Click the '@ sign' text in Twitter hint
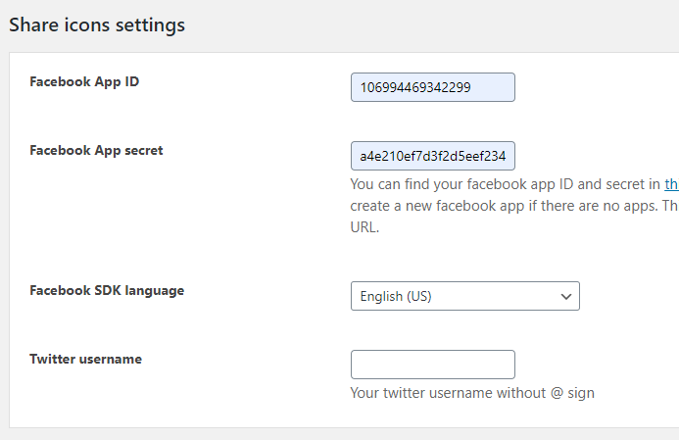The height and width of the screenshot is (440, 679). coord(570,393)
